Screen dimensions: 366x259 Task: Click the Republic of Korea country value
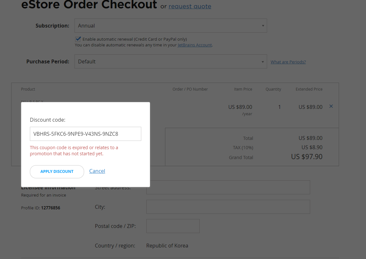(x=167, y=246)
